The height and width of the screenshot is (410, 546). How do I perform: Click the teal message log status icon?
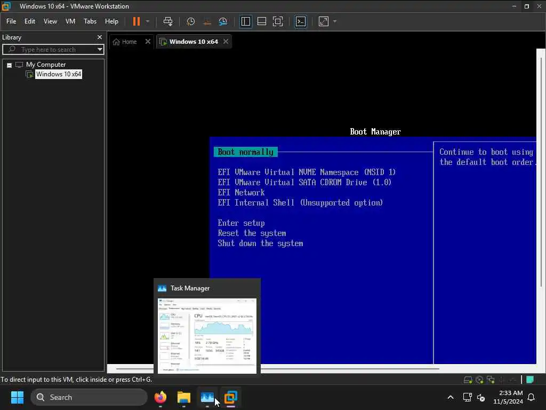point(530,380)
